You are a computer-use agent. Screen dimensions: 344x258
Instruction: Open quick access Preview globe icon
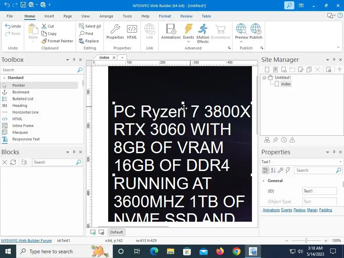[x=31, y=5]
